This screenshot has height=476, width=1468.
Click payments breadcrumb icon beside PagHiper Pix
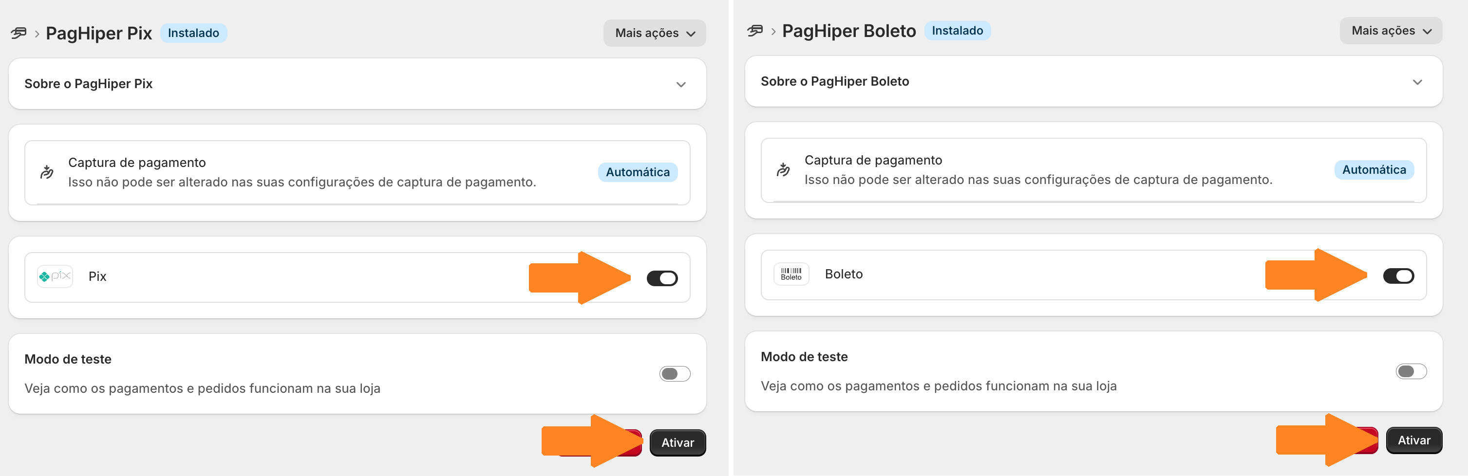(x=19, y=33)
